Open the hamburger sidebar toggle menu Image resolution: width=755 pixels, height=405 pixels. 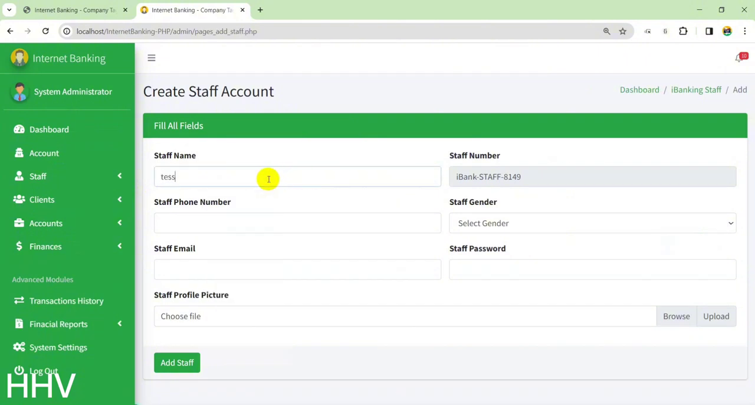click(152, 58)
